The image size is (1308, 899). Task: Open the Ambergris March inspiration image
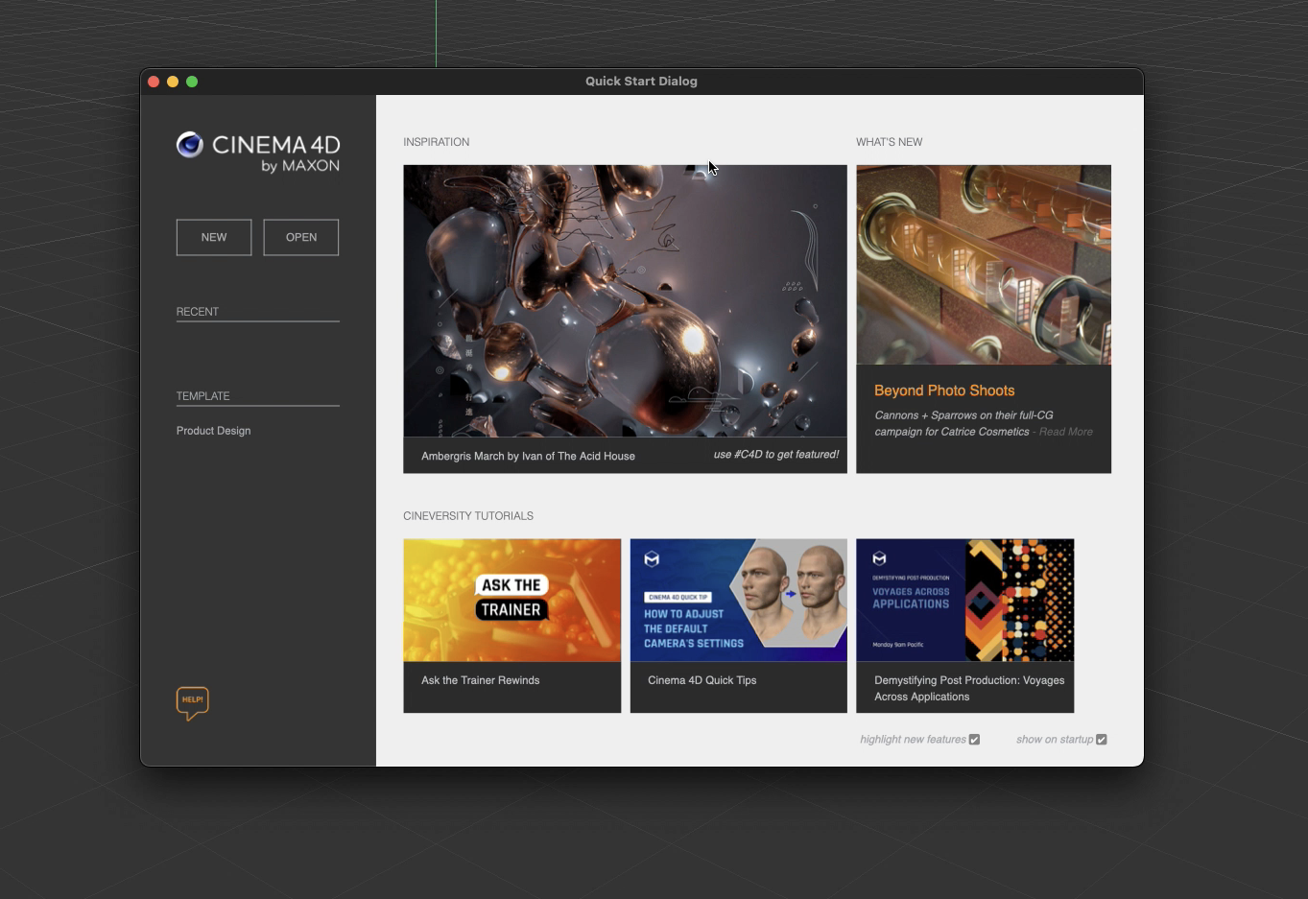(625, 301)
